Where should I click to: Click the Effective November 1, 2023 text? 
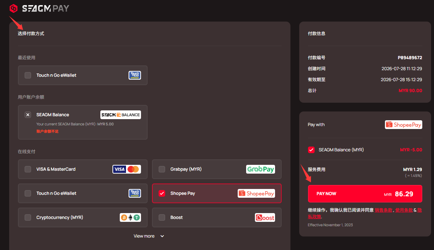click(330, 225)
